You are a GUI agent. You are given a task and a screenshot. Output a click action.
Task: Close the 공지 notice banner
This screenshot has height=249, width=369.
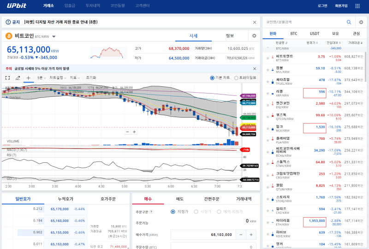point(255,22)
